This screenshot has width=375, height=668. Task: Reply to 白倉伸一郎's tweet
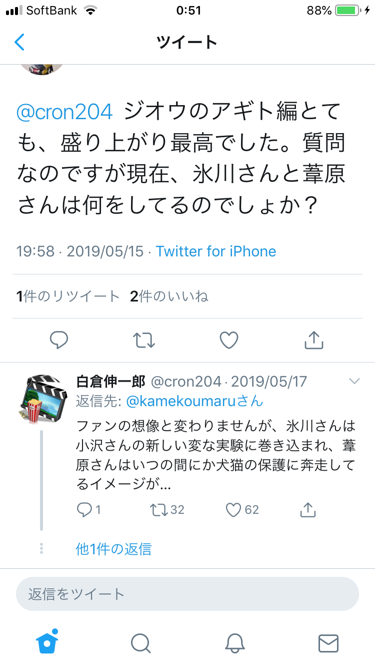84,510
